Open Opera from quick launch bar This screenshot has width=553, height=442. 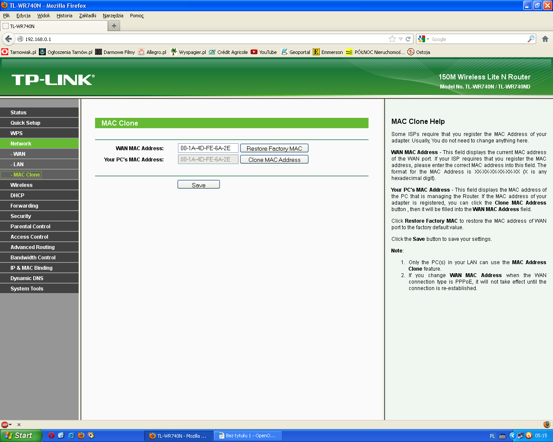(x=51, y=436)
